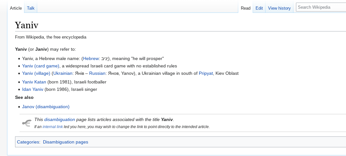Click text 'Israeli footballer'
Viewport: 346px width, 156px height.
pos(90,82)
